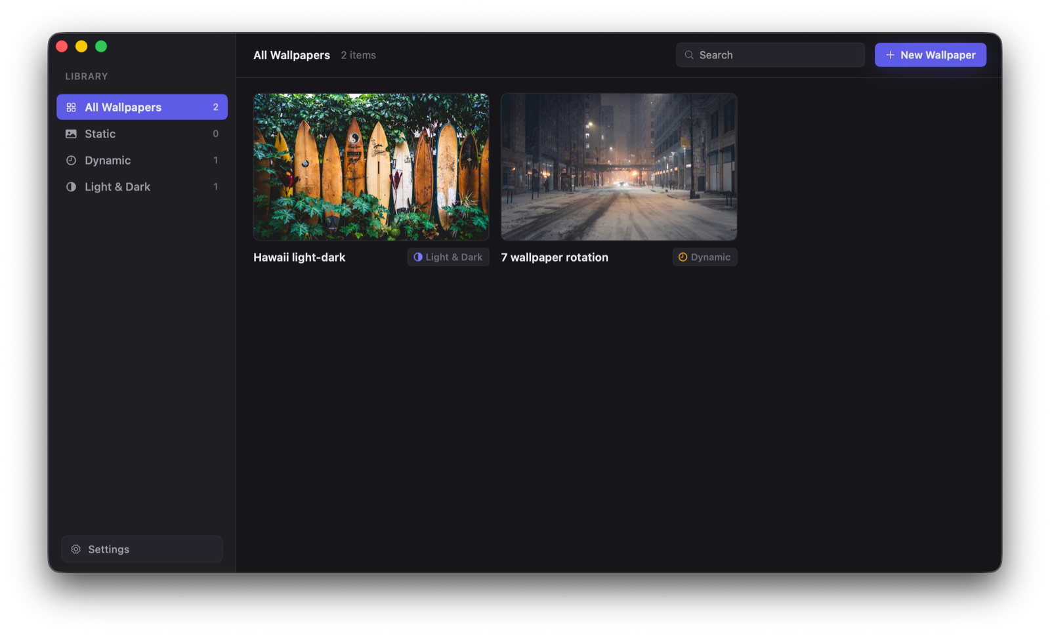Screen dimensions: 1050x636
Task: Click the Dynamic clock icon in sidebar
Action: coord(71,160)
